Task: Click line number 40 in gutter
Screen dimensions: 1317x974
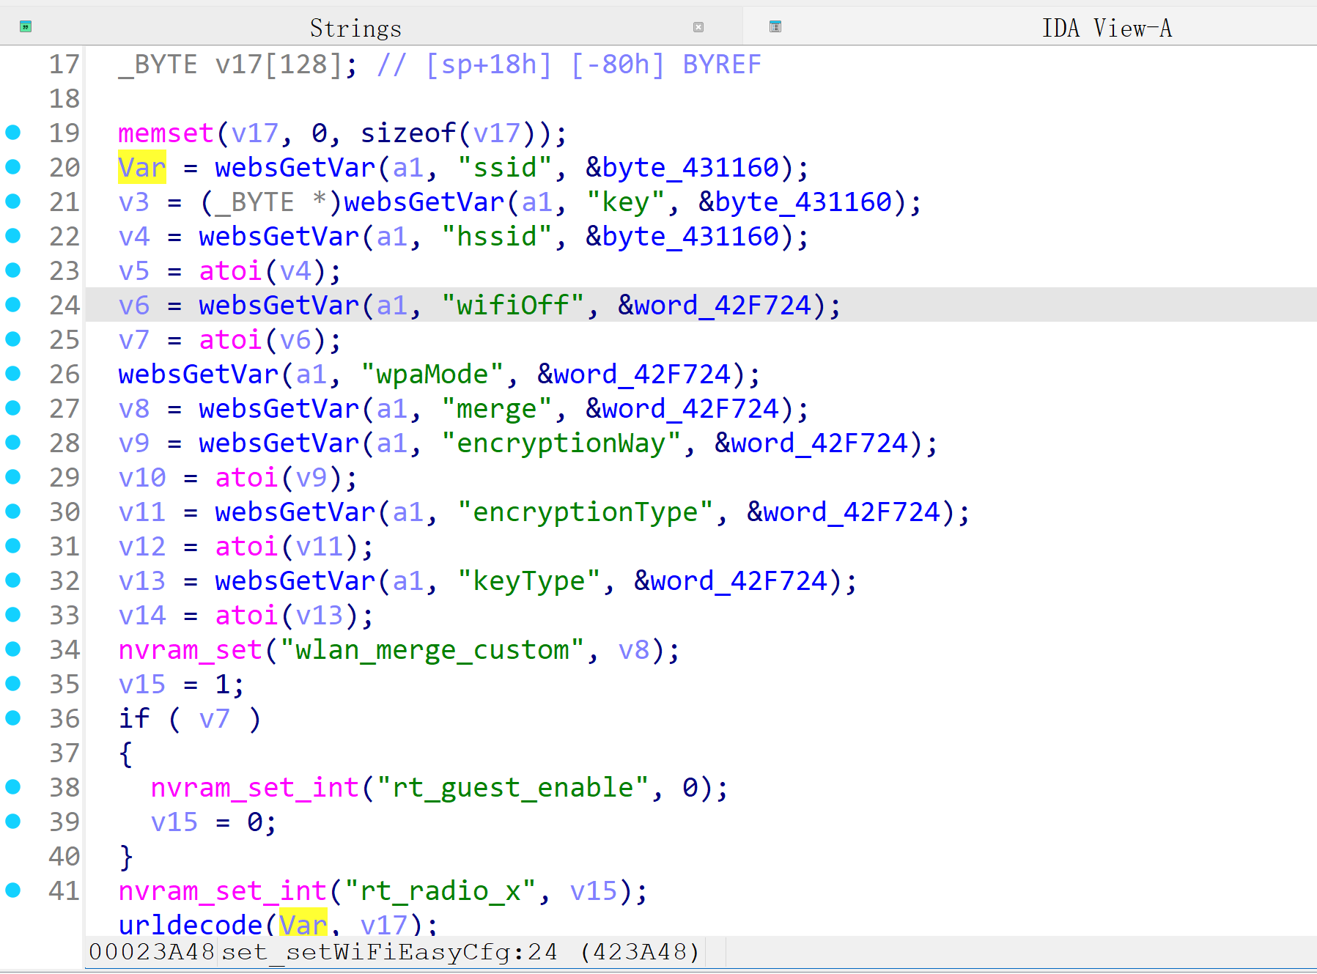Action: 64,856
